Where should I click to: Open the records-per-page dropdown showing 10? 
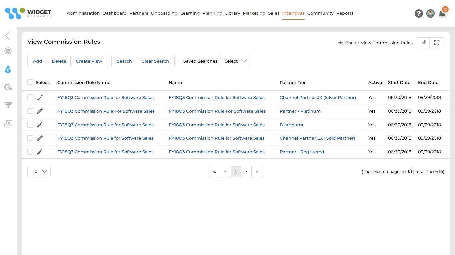[x=39, y=171]
